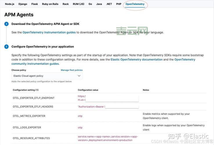The height and width of the screenshot is (145, 214).
Task: Click the service.name resource attributes value
Action: 108,138
